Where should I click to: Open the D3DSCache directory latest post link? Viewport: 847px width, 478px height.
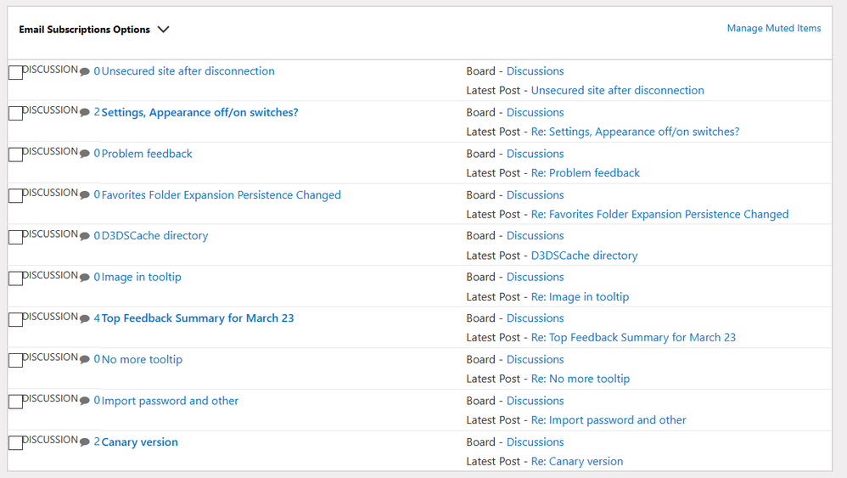click(x=584, y=256)
